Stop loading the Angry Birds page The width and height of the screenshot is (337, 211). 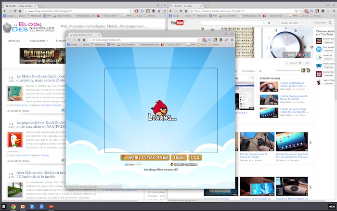pyautogui.click(x=78, y=40)
